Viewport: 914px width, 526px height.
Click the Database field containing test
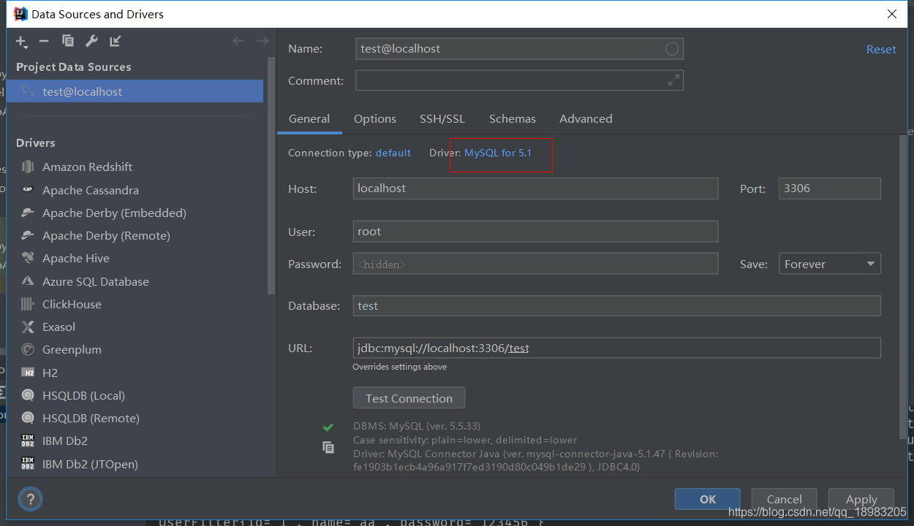(x=616, y=305)
